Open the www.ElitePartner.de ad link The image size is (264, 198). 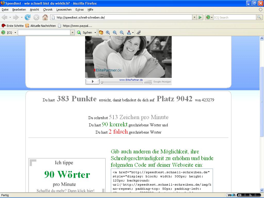pos(131,80)
